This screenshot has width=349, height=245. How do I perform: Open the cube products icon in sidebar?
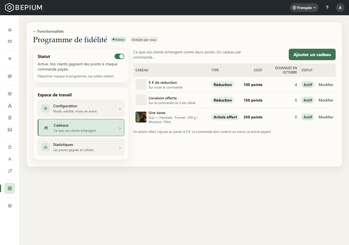click(10, 94)
